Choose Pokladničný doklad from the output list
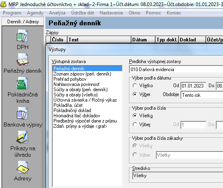Image resolution: width=223 pixels, height=188 pixels. pos(72,110)
